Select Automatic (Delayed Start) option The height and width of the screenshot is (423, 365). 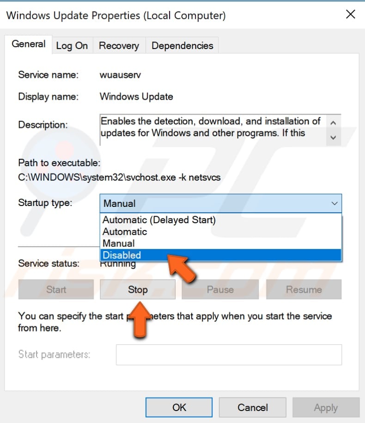(158, 220)
